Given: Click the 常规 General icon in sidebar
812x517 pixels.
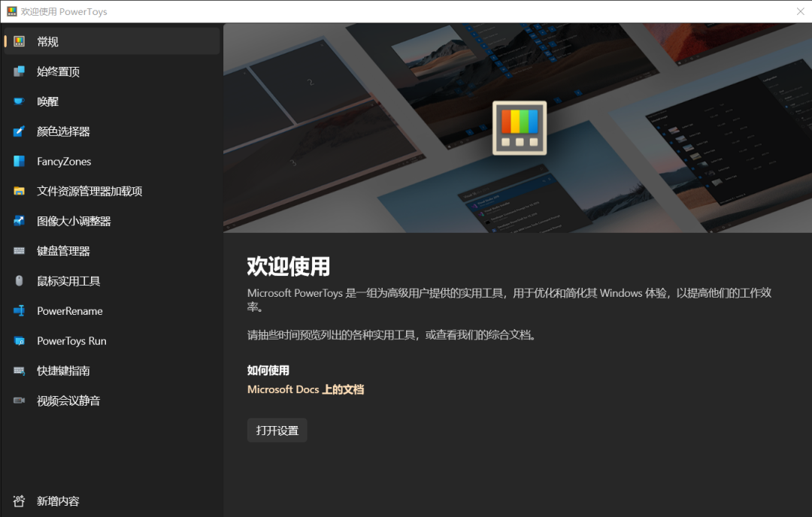Looking at the screenshot, I should 19,41.
